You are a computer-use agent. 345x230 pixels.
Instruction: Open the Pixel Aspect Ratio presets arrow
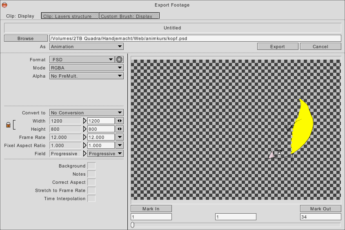(120, 145)
